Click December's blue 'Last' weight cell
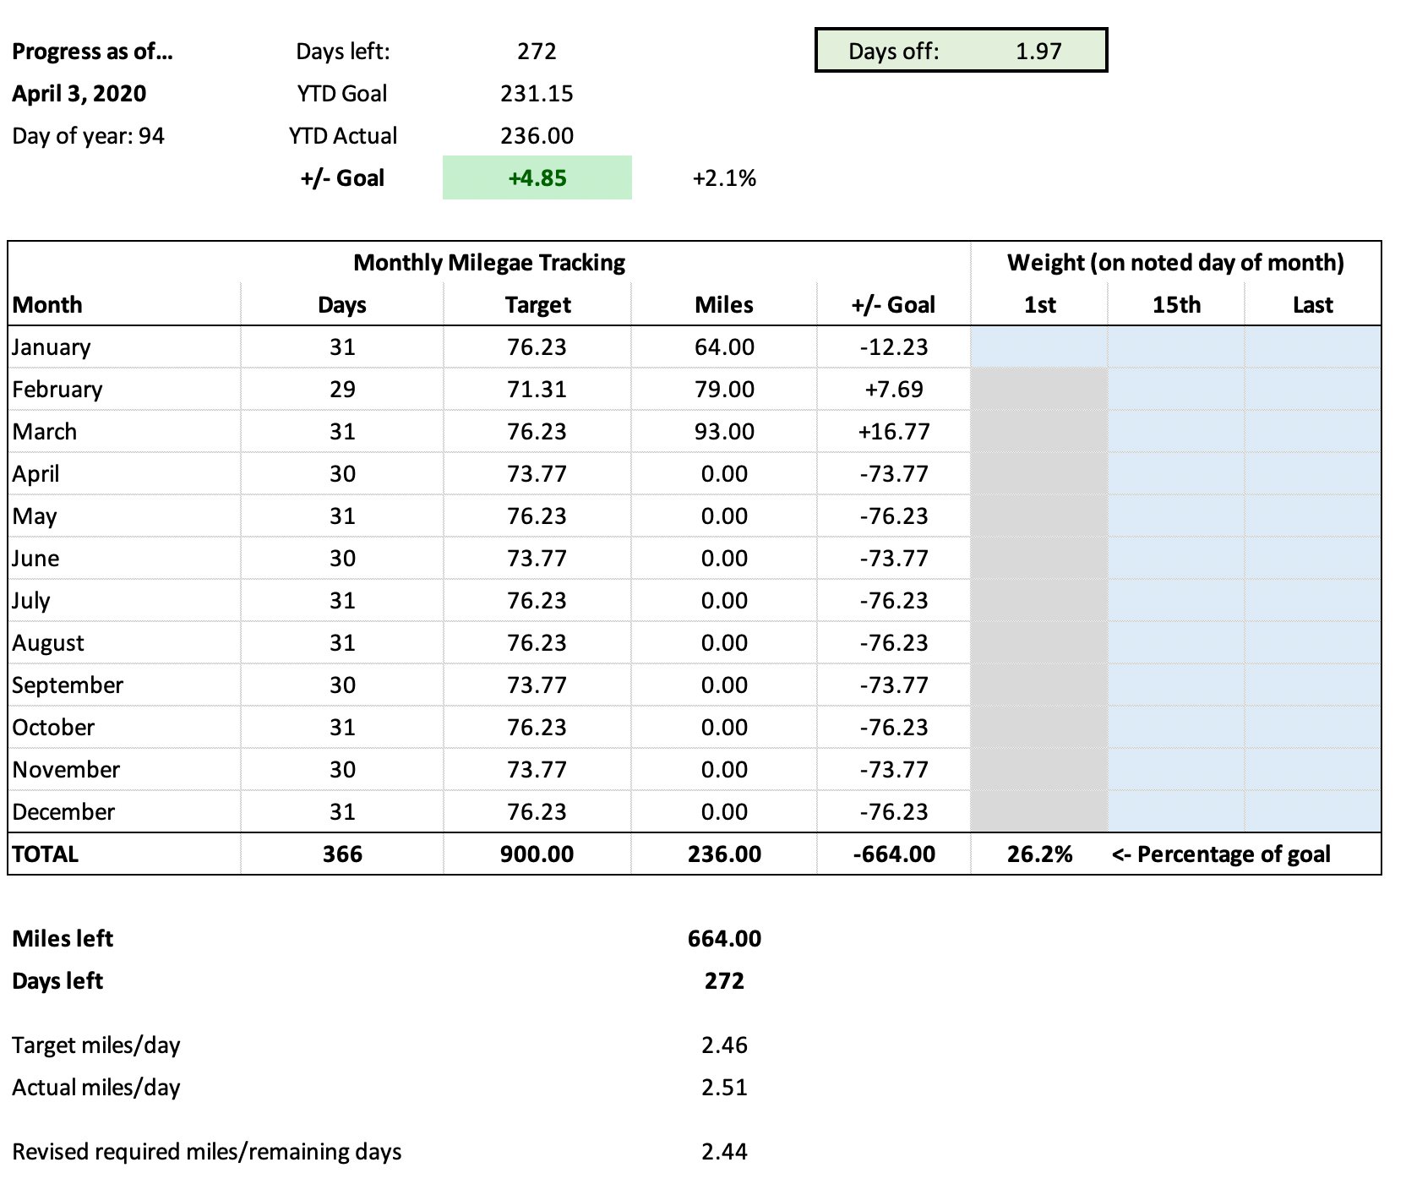 coord(1312,811)
